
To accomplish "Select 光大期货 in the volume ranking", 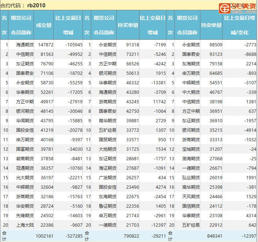I will (x=25, y=178).
